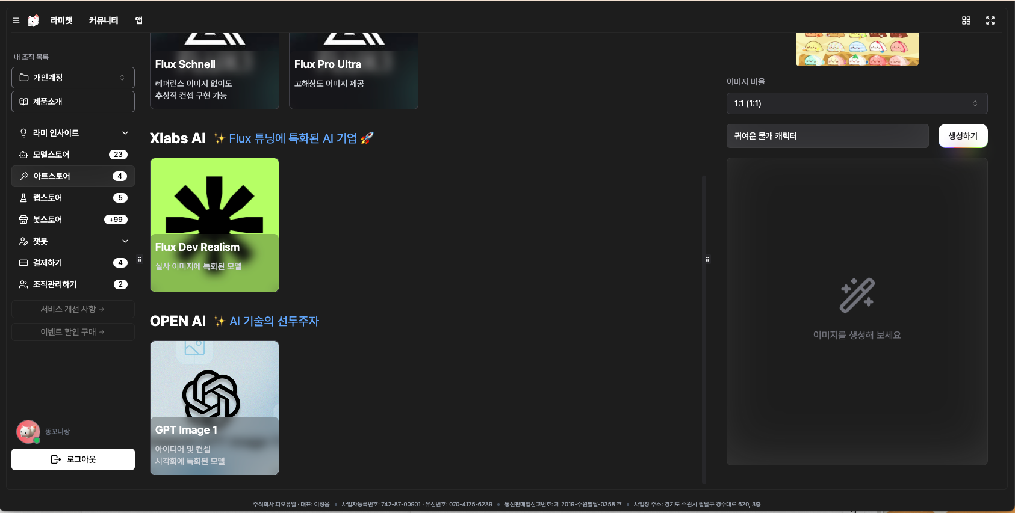The image size is (1015, 513).
Task: Click the 제품소개 book icon
Action: coord(23,102)
